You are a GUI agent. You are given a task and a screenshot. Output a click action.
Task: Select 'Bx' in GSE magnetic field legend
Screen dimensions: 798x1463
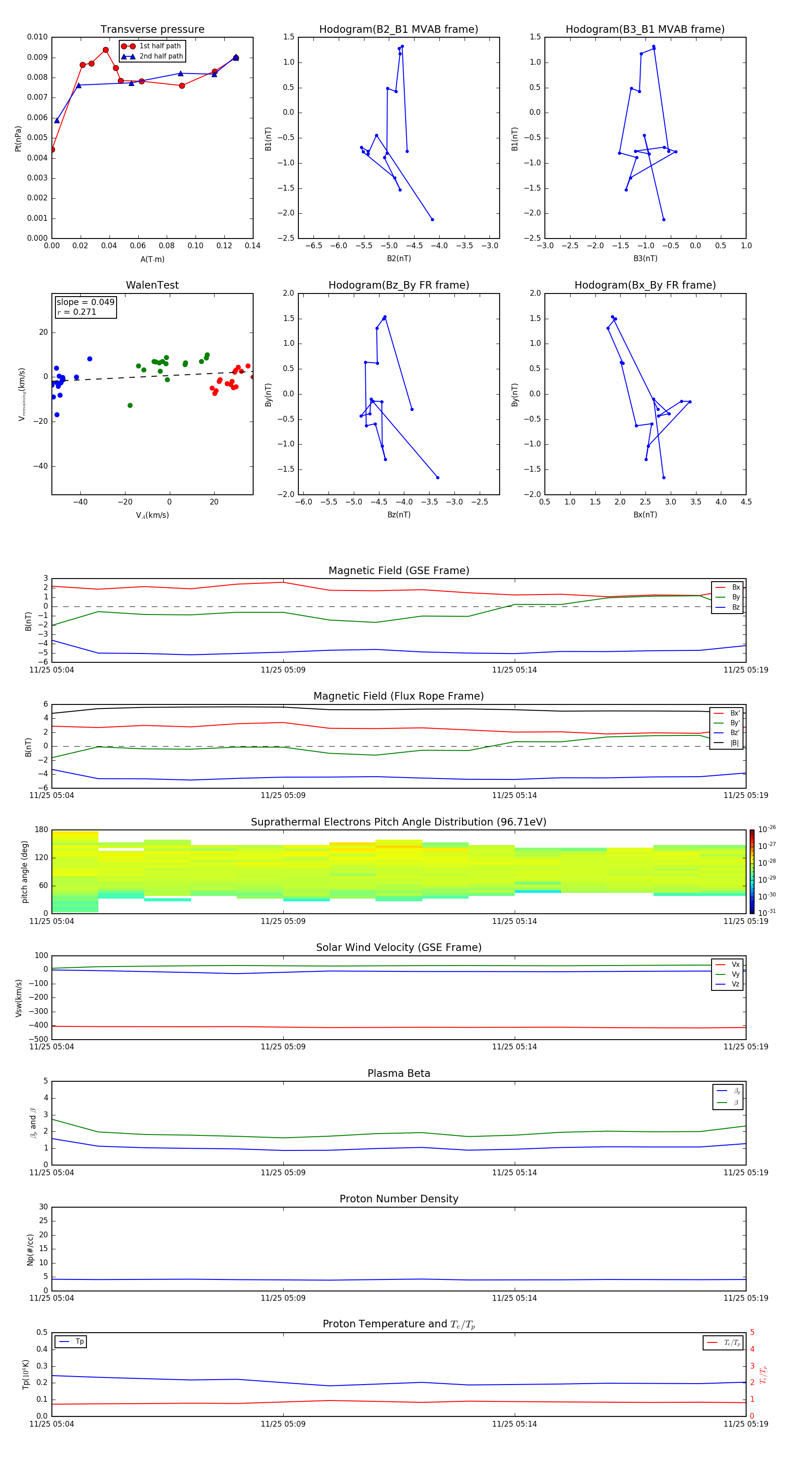(x=728, y=587)
